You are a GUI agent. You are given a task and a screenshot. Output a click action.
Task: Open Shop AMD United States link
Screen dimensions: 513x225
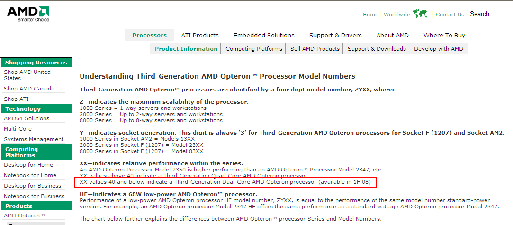click(27, 75)
